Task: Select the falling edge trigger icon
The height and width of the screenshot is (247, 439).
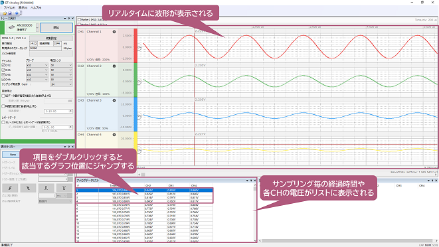Action: (28, 188)
